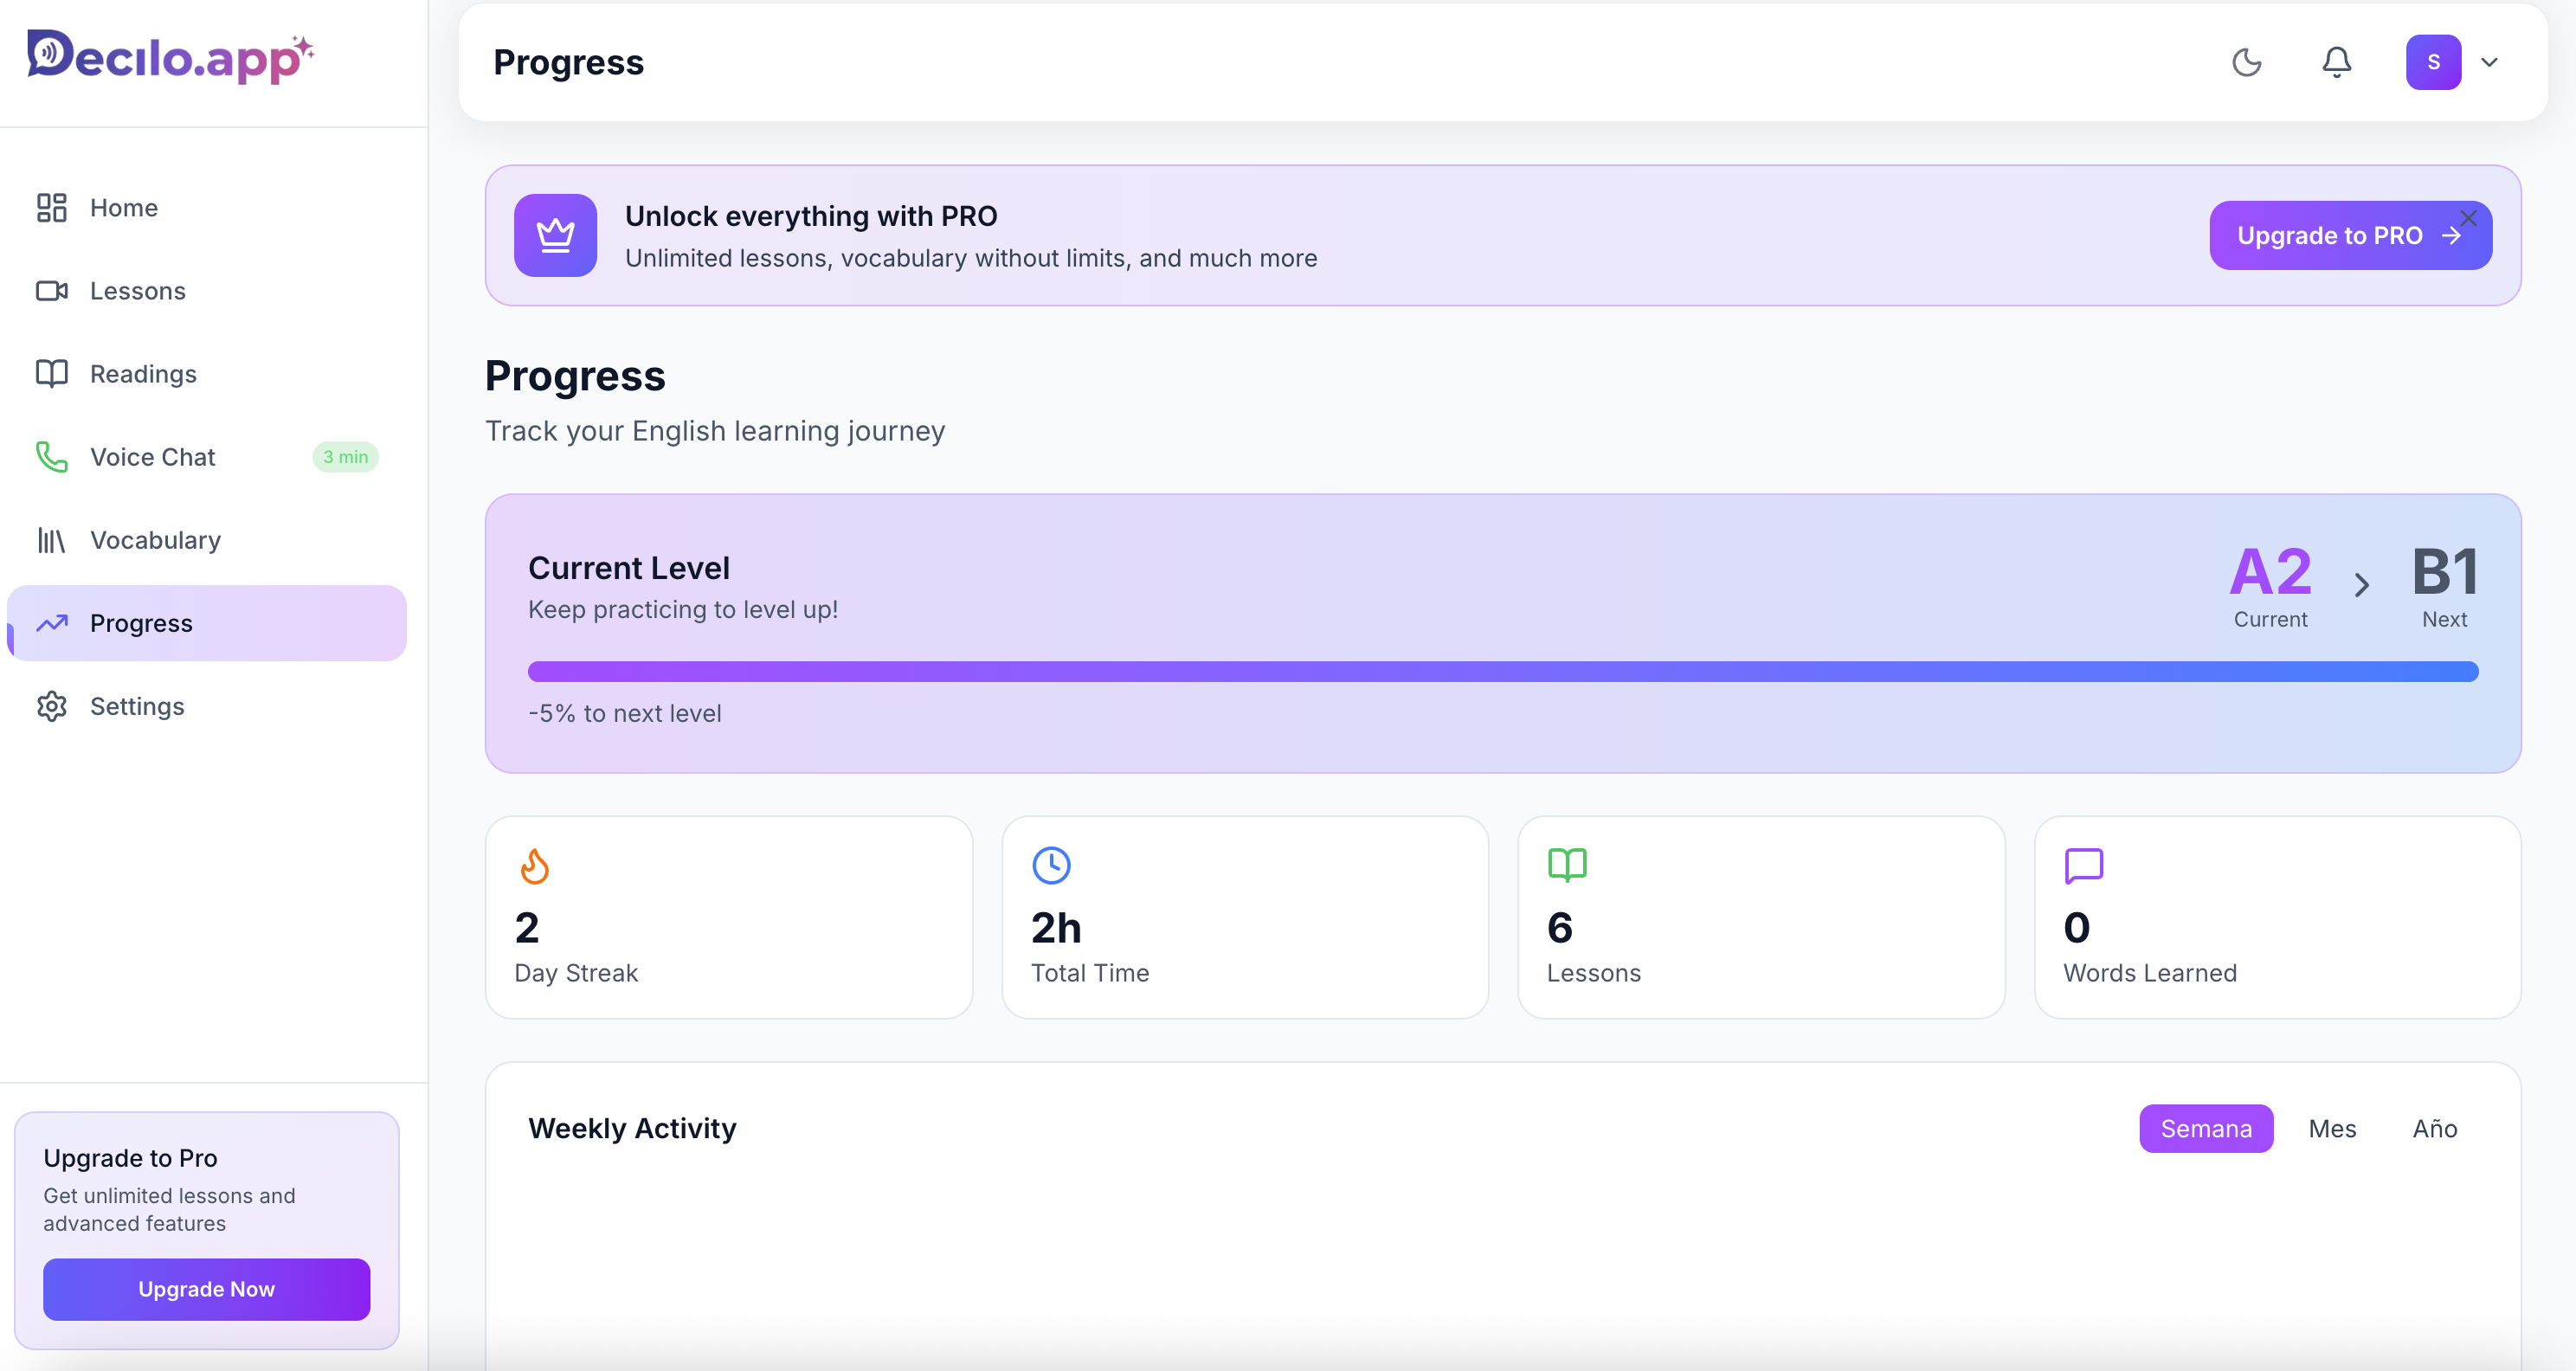
Task: Click the purple S profile avatar
Action: click(2432, 62)
